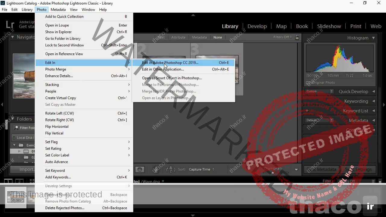This screenshot has width=386, height=217.
Task: Expand the Keyword List panel
Action: pyautogui.click(x=373, y=111)
